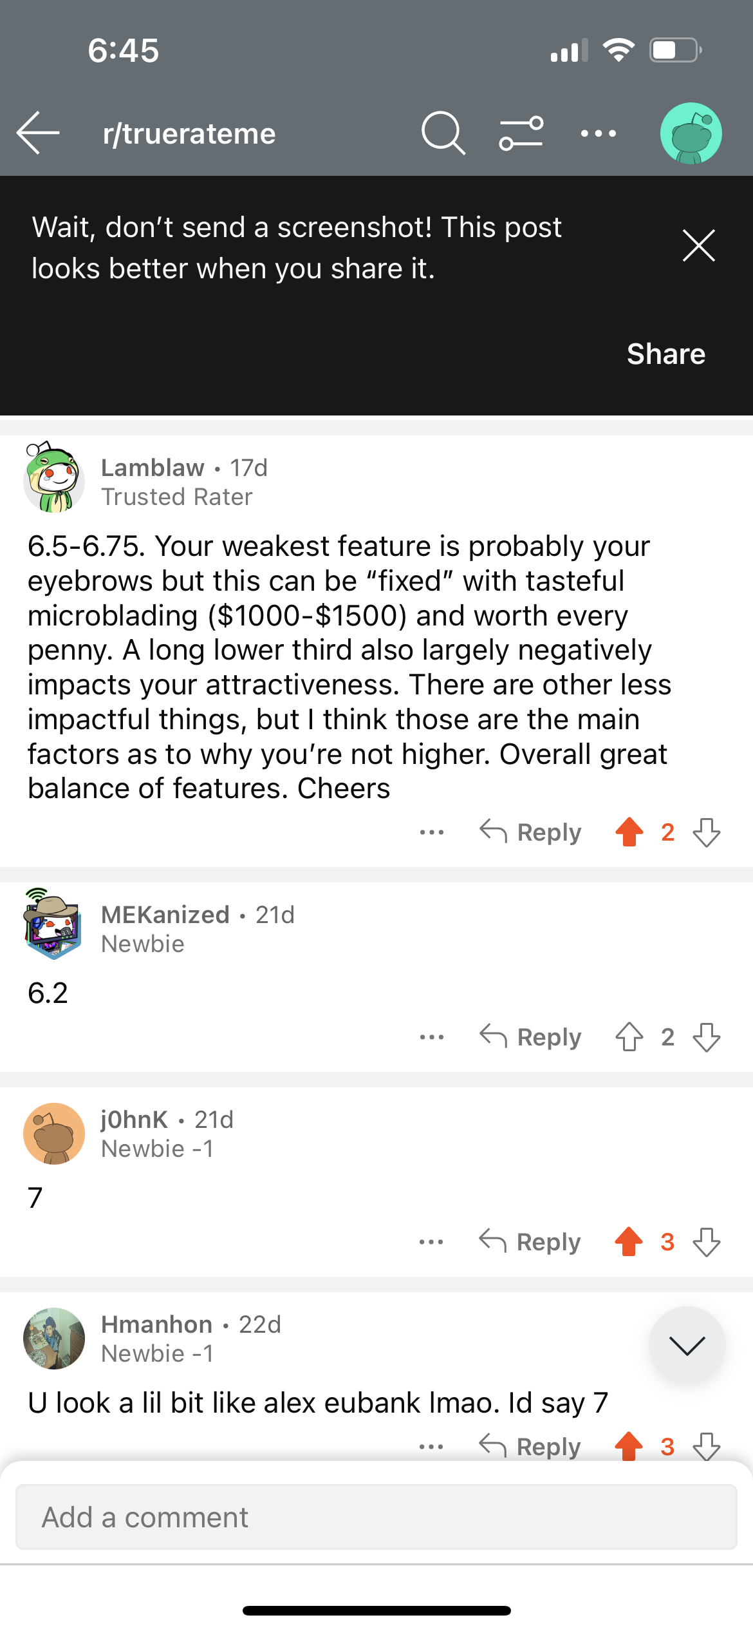Screen dimensions: 753x1631
Task: Open the profile avatar in header
Action: click(691, 133)
